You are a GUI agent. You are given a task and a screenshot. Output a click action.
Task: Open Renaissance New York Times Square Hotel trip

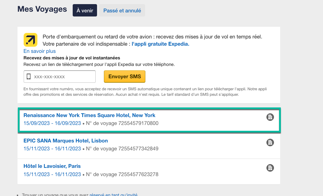(x=89, y=115)
